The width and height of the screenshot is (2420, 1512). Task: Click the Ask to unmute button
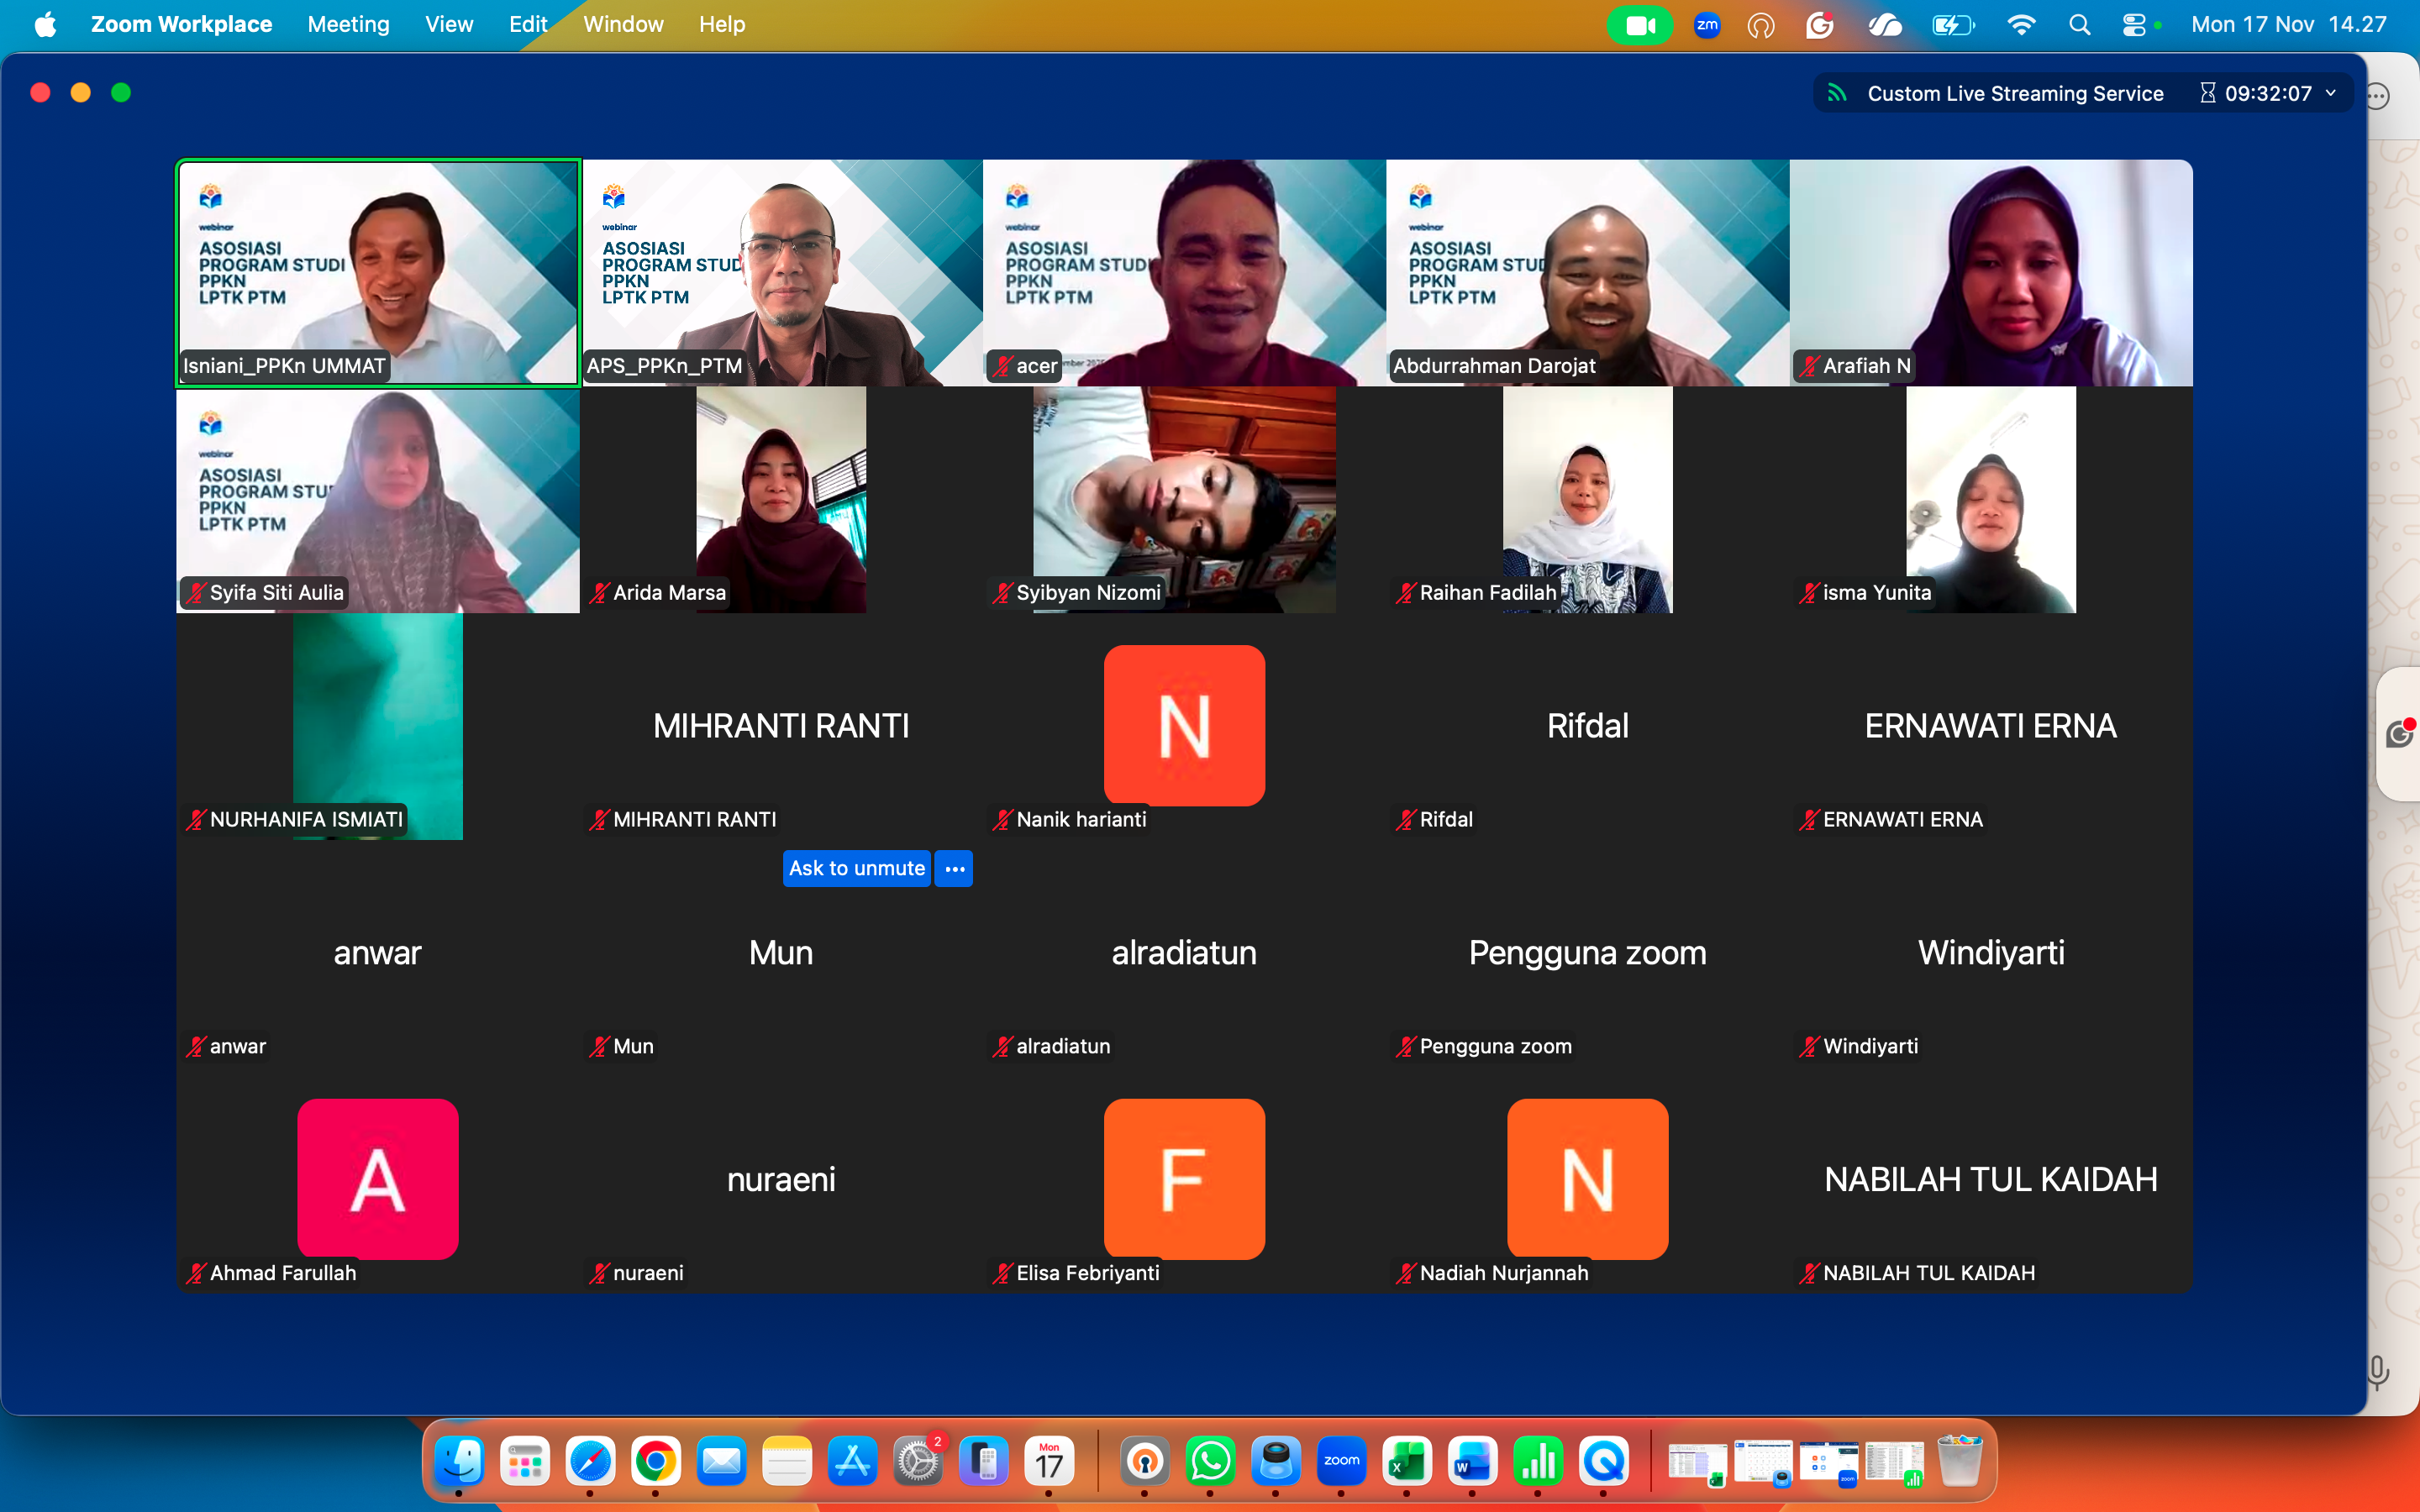tap(857, 868)
